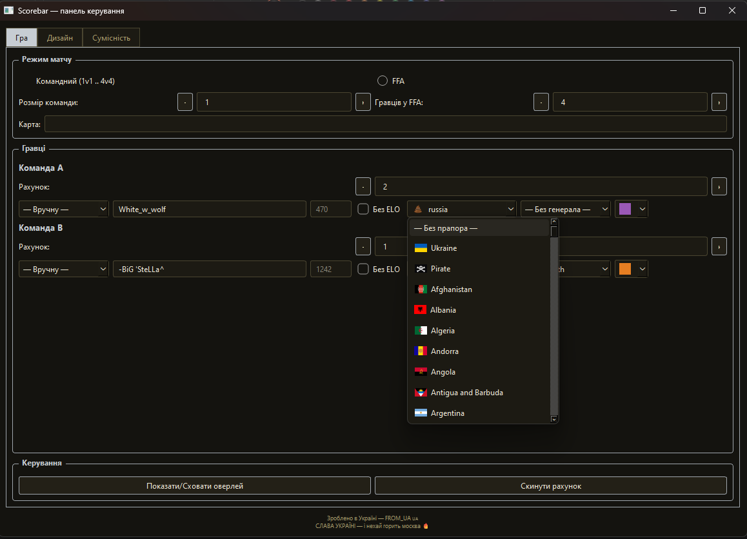Choose the Antigua and Barbuda flag
The width and height of the screenshot is (747, 539).
click(x=479, y=393)
